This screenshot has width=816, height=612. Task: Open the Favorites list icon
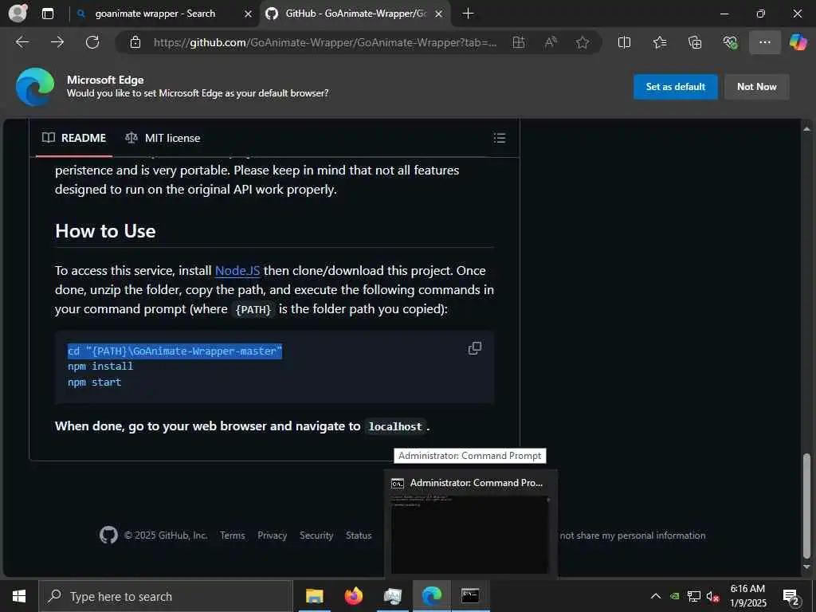point(659,42)
